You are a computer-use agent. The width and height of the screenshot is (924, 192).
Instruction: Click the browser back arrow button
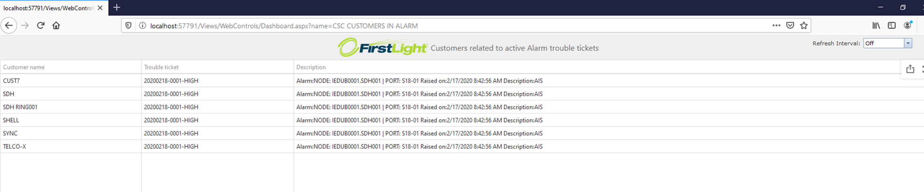point(9,25)
